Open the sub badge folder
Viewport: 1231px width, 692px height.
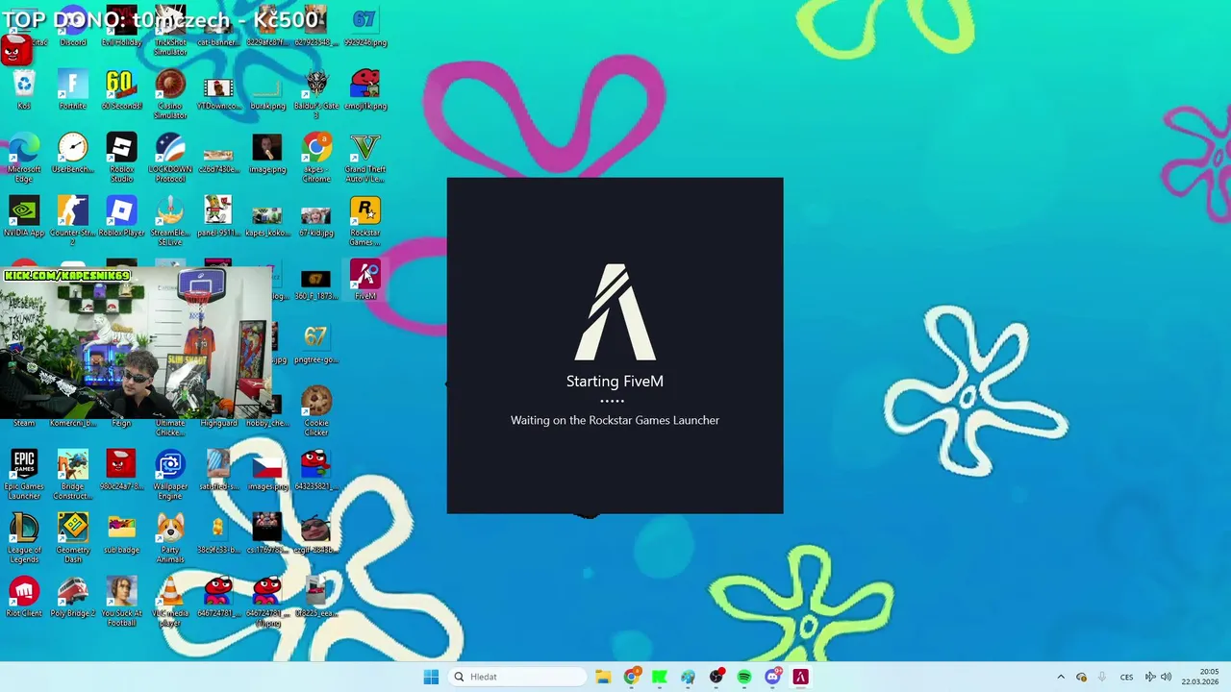pyautogui.click(x=121, y=534)
